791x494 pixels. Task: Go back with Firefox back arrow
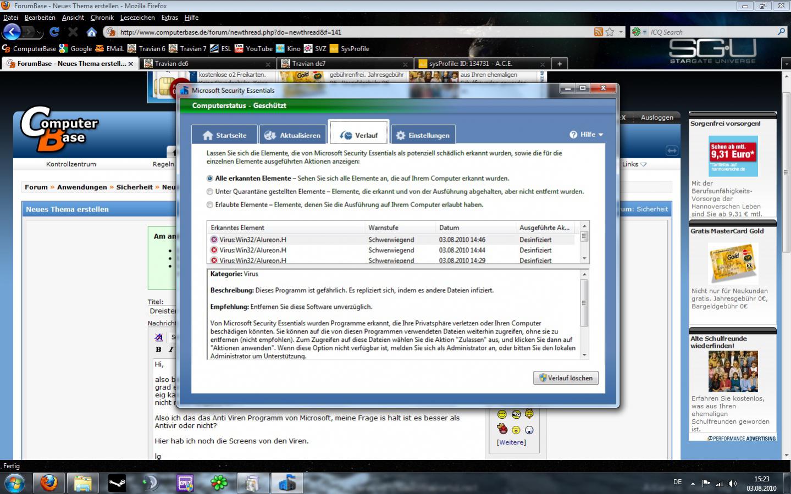click(x=12, y=32)
